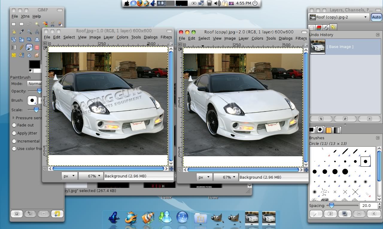This screenshot has width=383, height=229.
Task: Select the Scale tool
Action: 22,40
